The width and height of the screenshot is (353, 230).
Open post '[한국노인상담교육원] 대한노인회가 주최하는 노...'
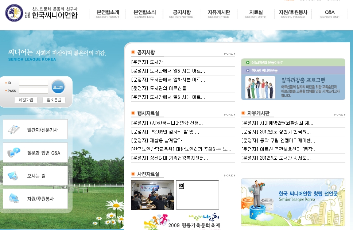[181, 149]
